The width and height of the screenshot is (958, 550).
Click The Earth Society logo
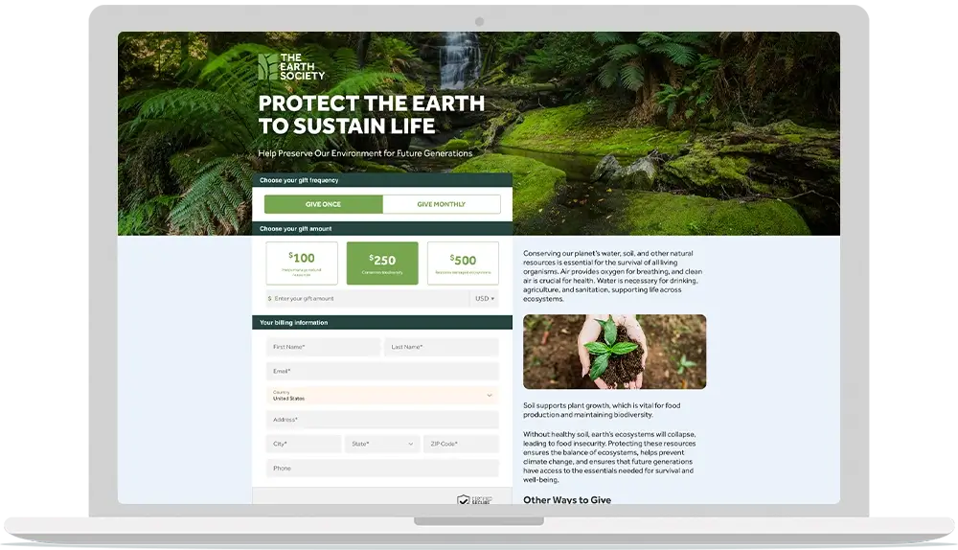pos(291,67)
